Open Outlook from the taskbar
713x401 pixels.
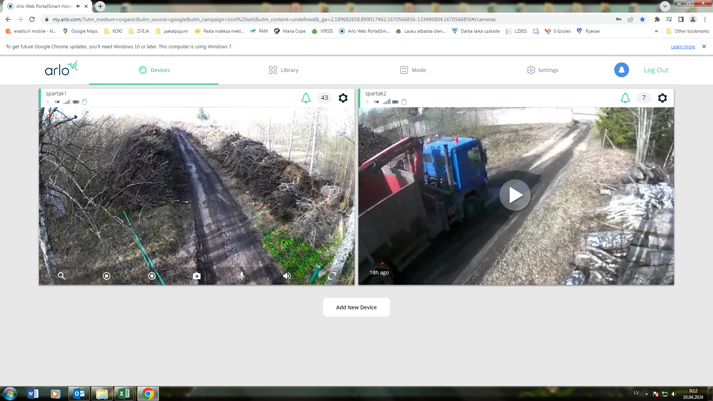click(79, 394)
